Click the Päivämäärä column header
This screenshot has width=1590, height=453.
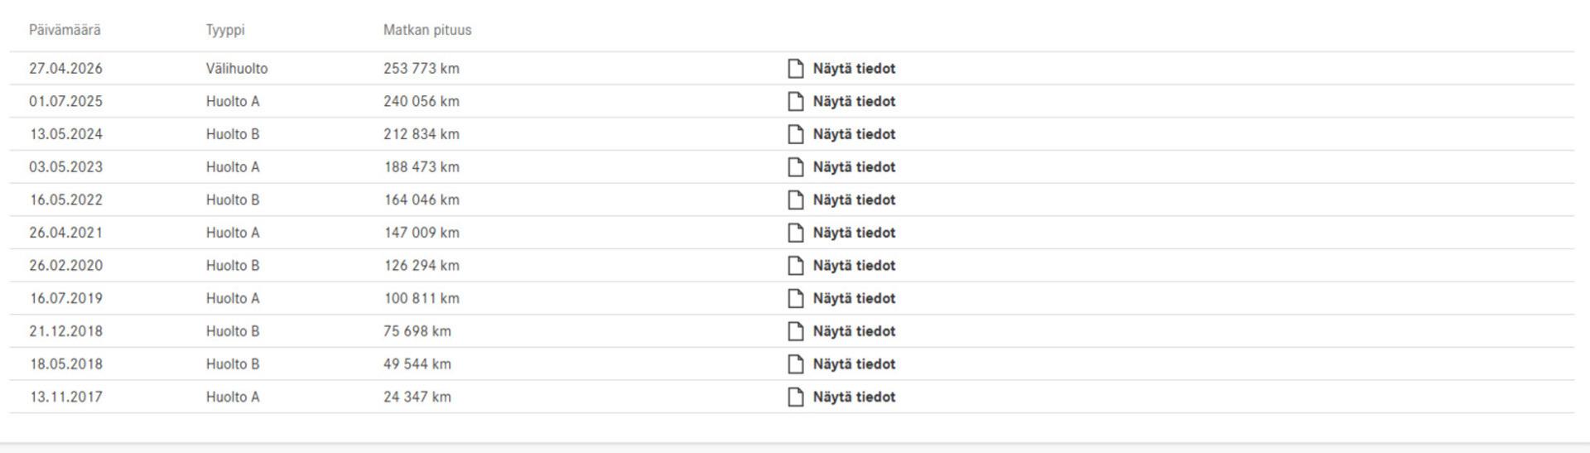point(65,30)
